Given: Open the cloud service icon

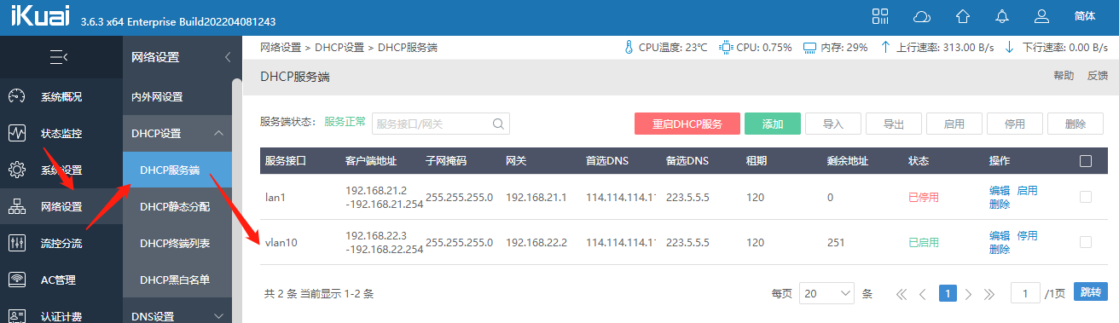Looking at the screenshot, I should click(922, 16).
